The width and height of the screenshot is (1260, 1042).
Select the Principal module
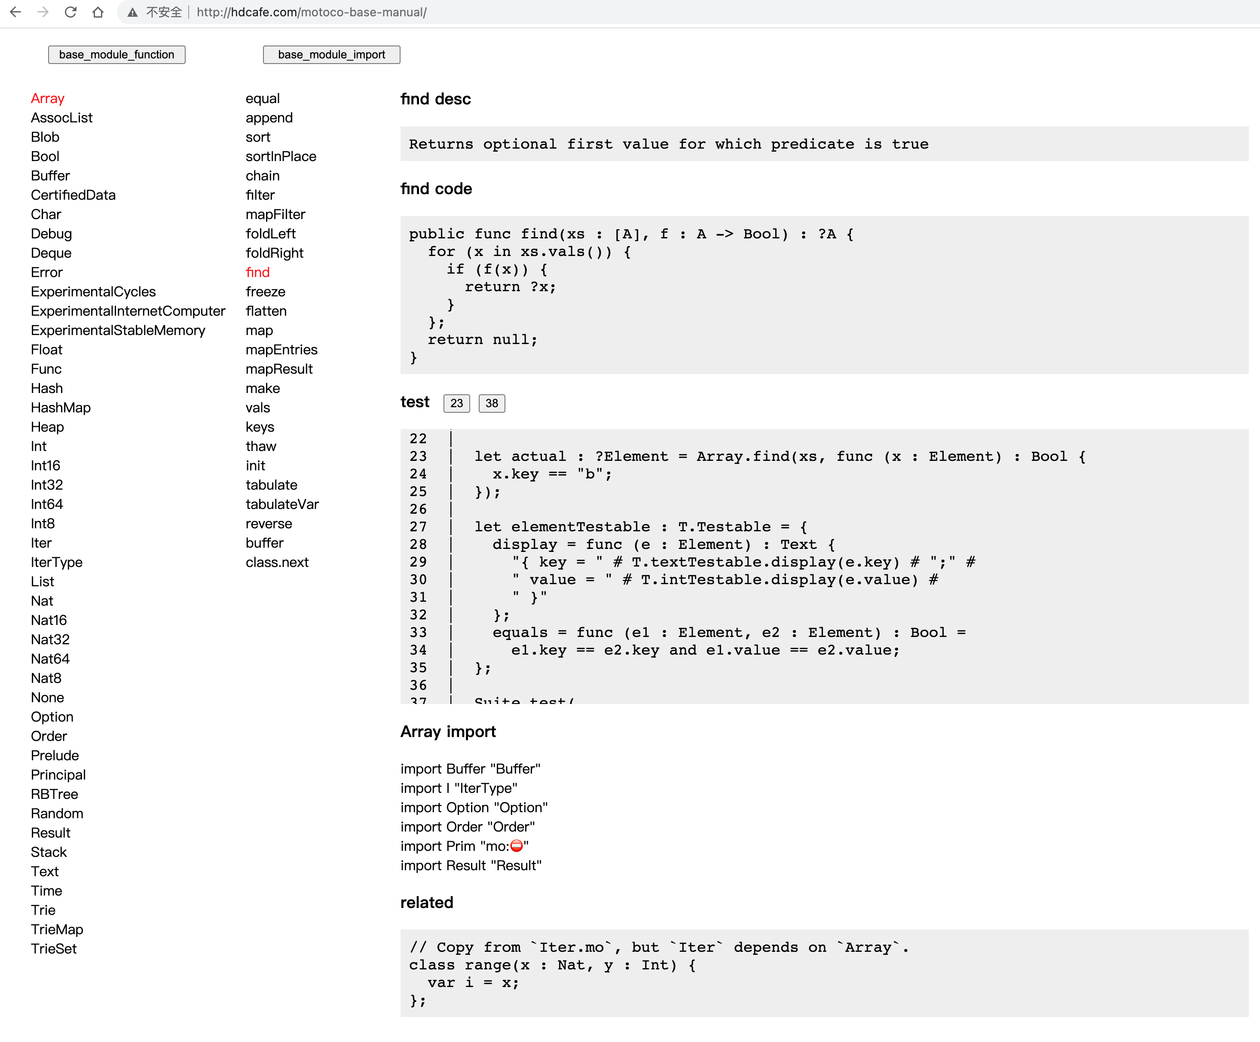pos(58,774)
